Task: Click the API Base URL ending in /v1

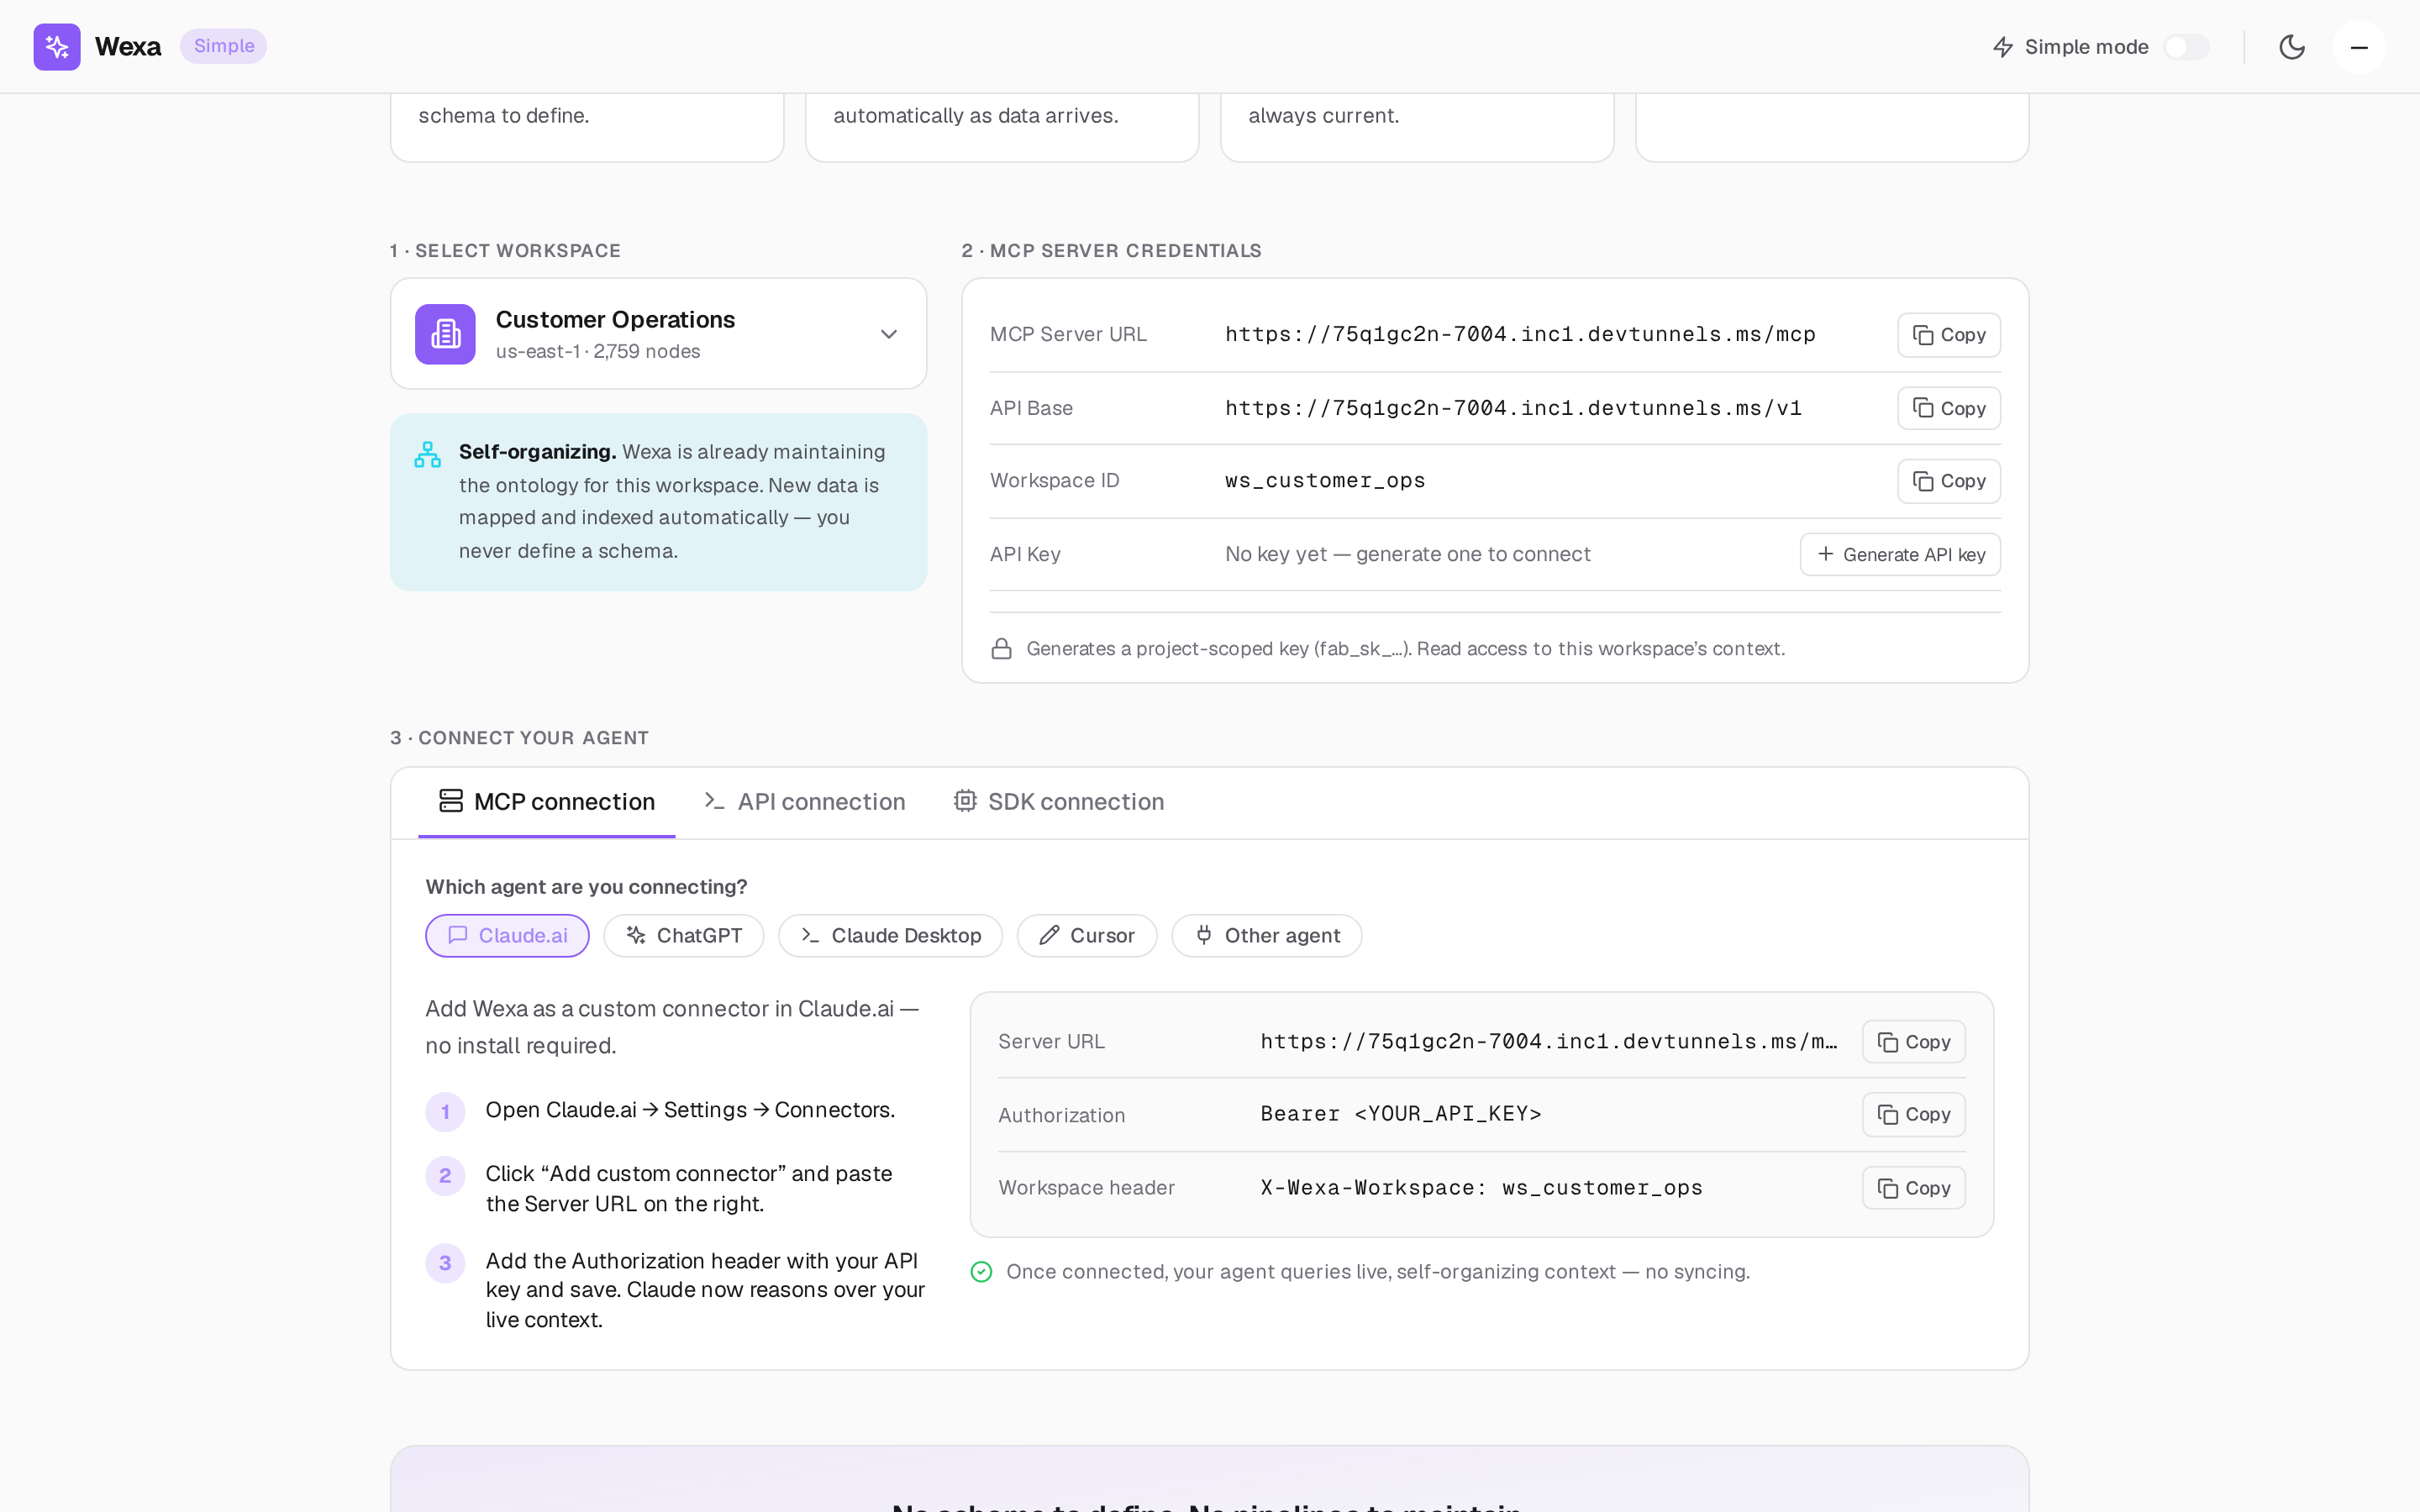Action: pyautogui.click(x=1513, y=408)
